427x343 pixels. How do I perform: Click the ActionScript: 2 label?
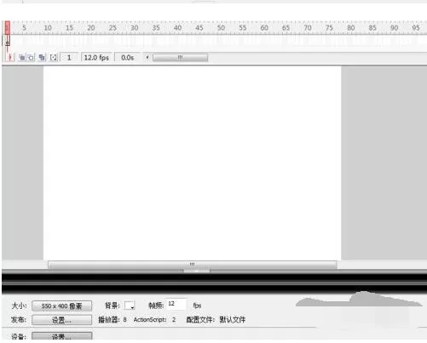(154, 320)
